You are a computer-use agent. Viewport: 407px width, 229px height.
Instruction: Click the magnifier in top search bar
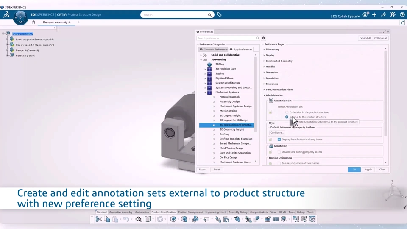coord(209,15)
